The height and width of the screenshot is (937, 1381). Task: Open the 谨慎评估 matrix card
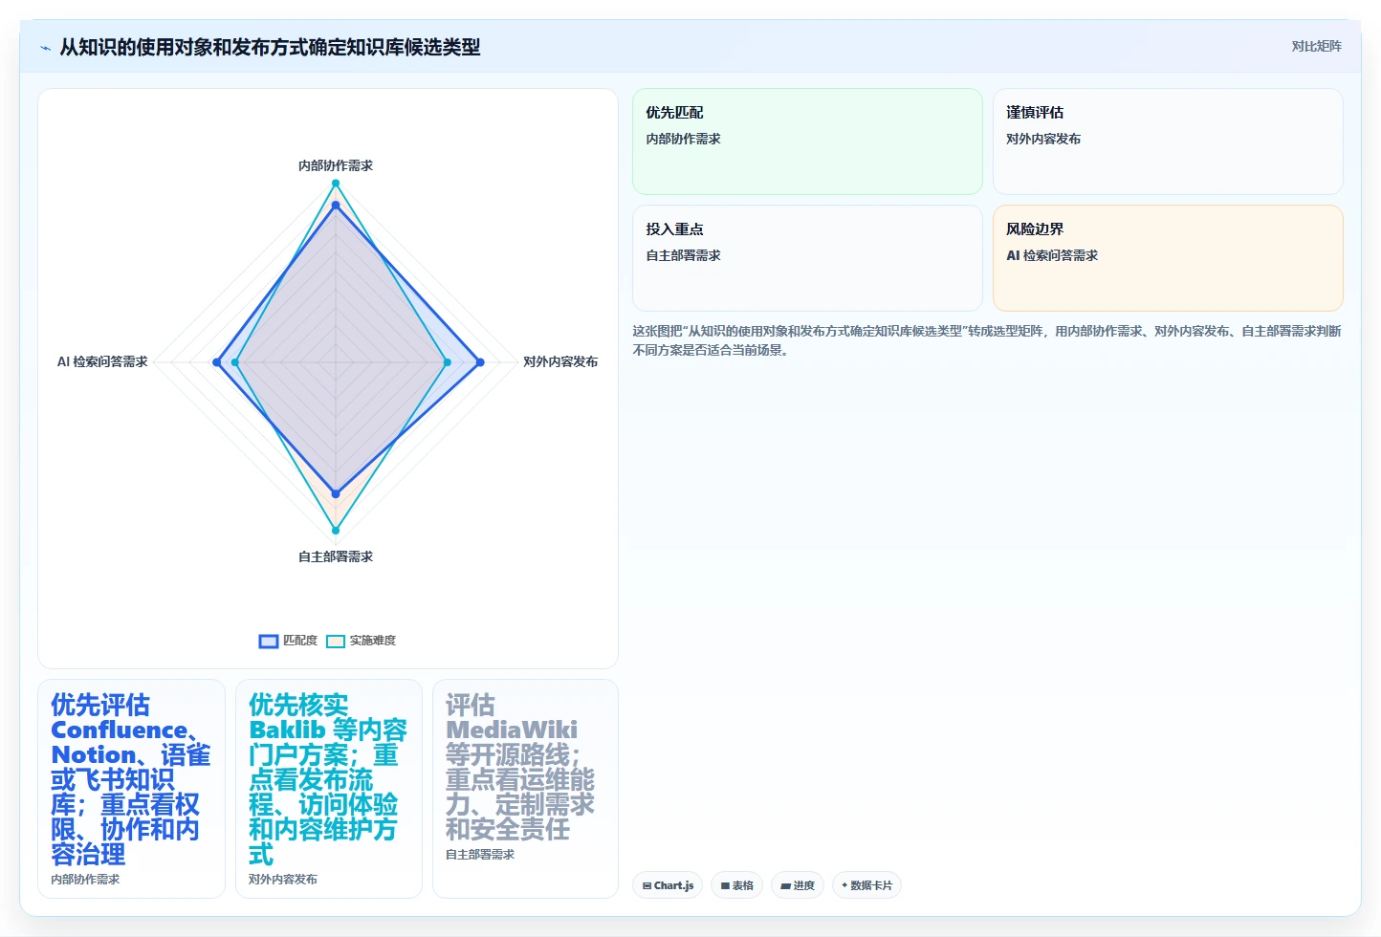(1168, 142)
